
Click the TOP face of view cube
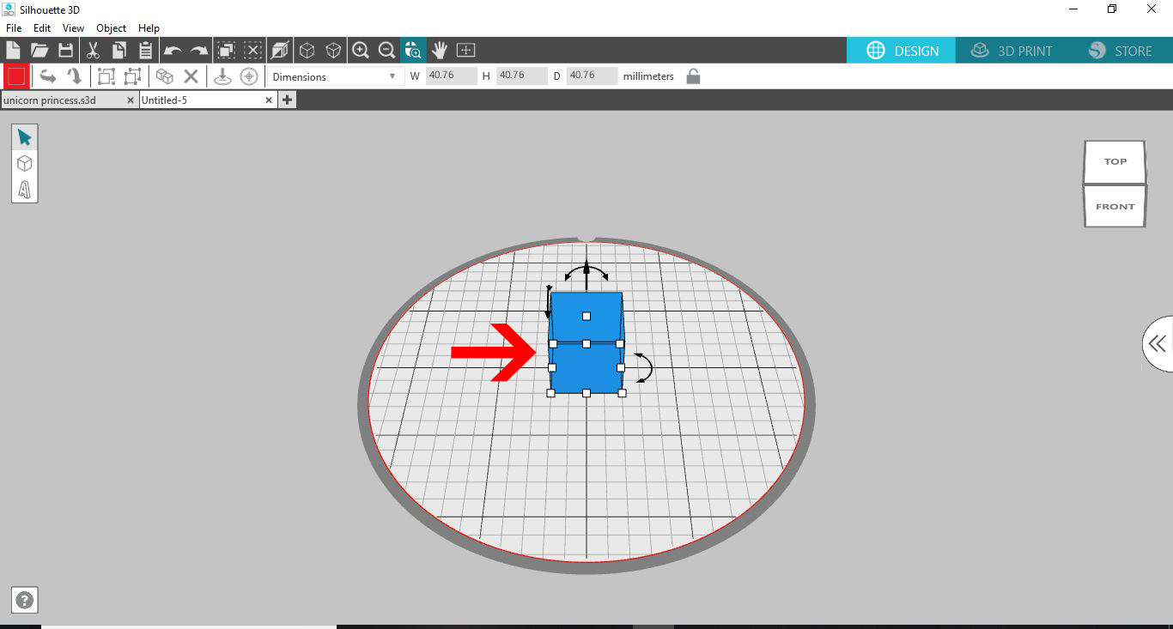coord(1115,161)
